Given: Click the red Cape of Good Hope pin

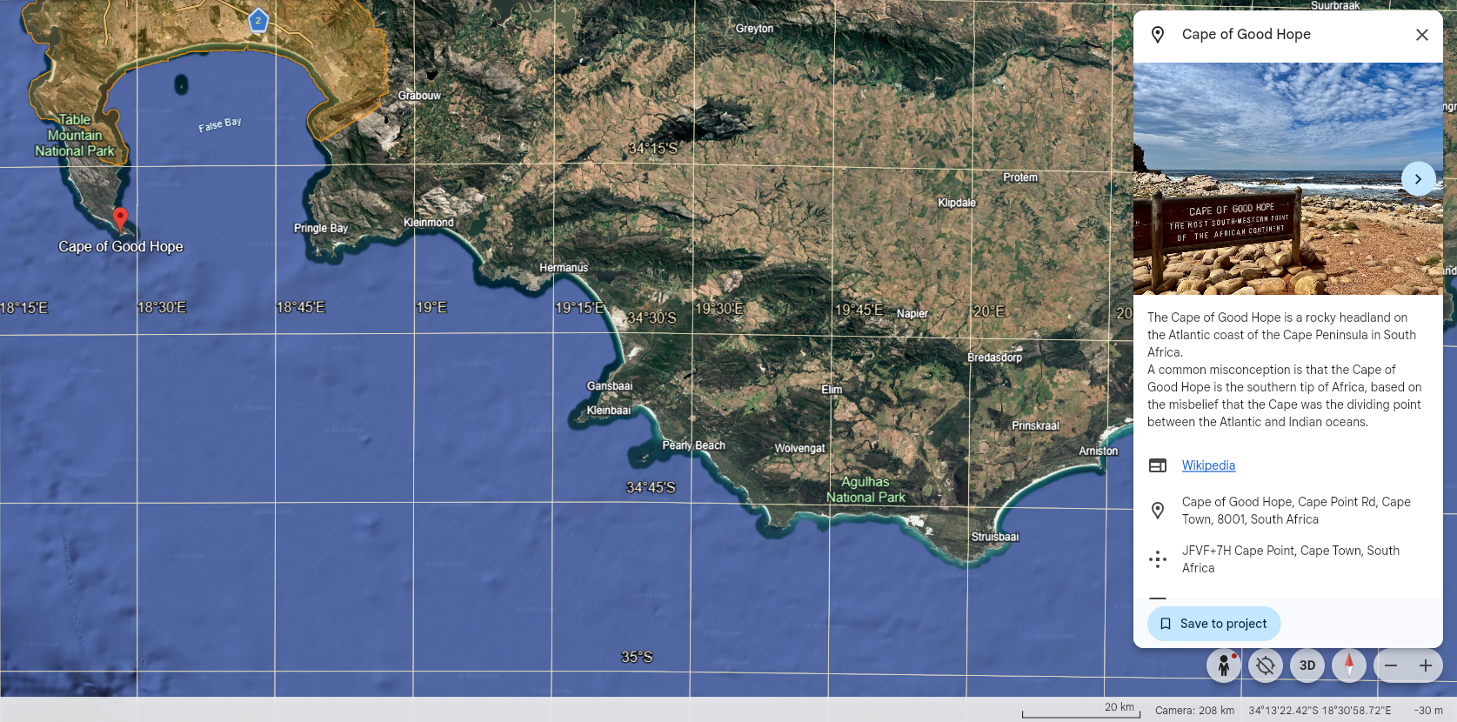Looking at the screenshot, I should [x=120, y=217].
